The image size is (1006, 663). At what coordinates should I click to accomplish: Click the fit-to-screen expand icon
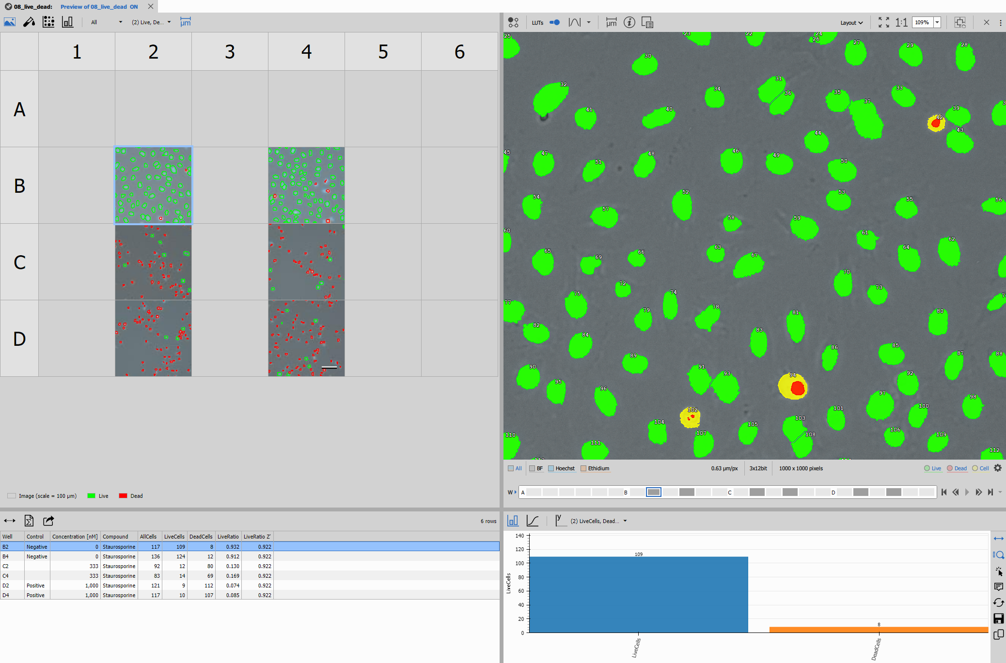(x=883, y=22)
